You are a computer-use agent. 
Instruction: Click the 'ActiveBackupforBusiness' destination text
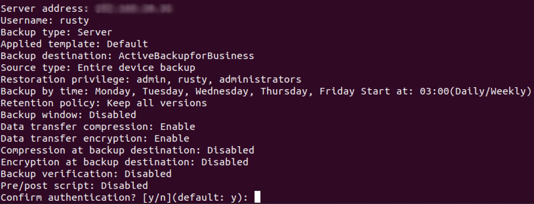point(186,56)
